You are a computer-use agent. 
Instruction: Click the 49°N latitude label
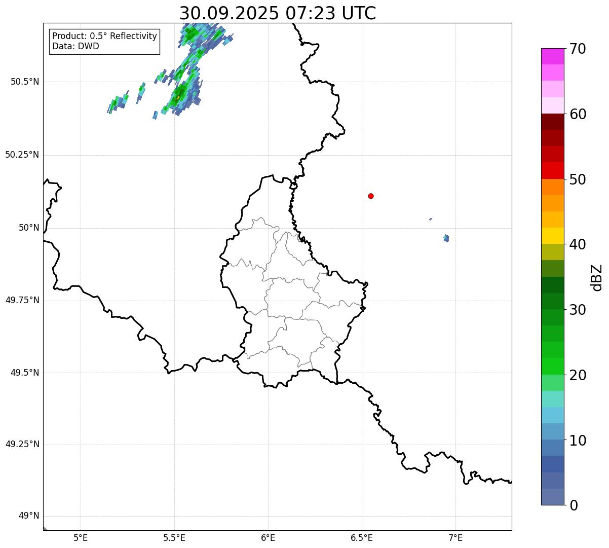(29, 516)
